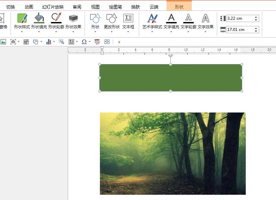This screenshot has height=200, width=276.
Task: Open the 形状样式 (Shape Style) gallery
Action: tap(22, 19)
